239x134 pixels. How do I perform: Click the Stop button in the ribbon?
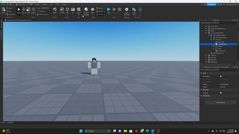119,10
